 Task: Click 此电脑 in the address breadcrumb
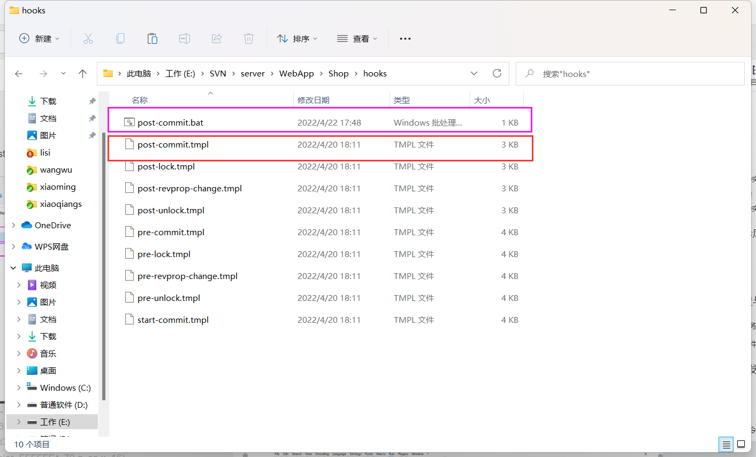coord(139,73)
